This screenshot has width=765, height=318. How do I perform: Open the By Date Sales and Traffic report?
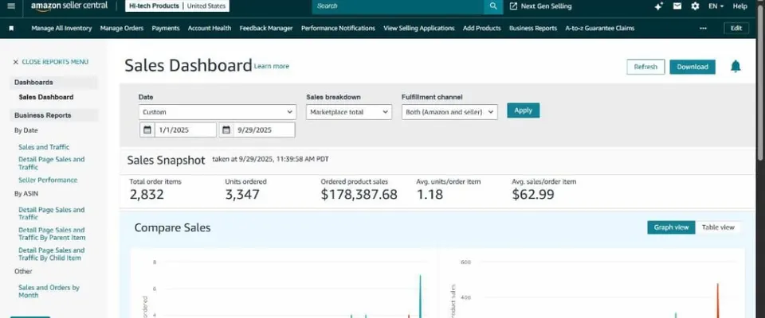[x=44, y=147]
